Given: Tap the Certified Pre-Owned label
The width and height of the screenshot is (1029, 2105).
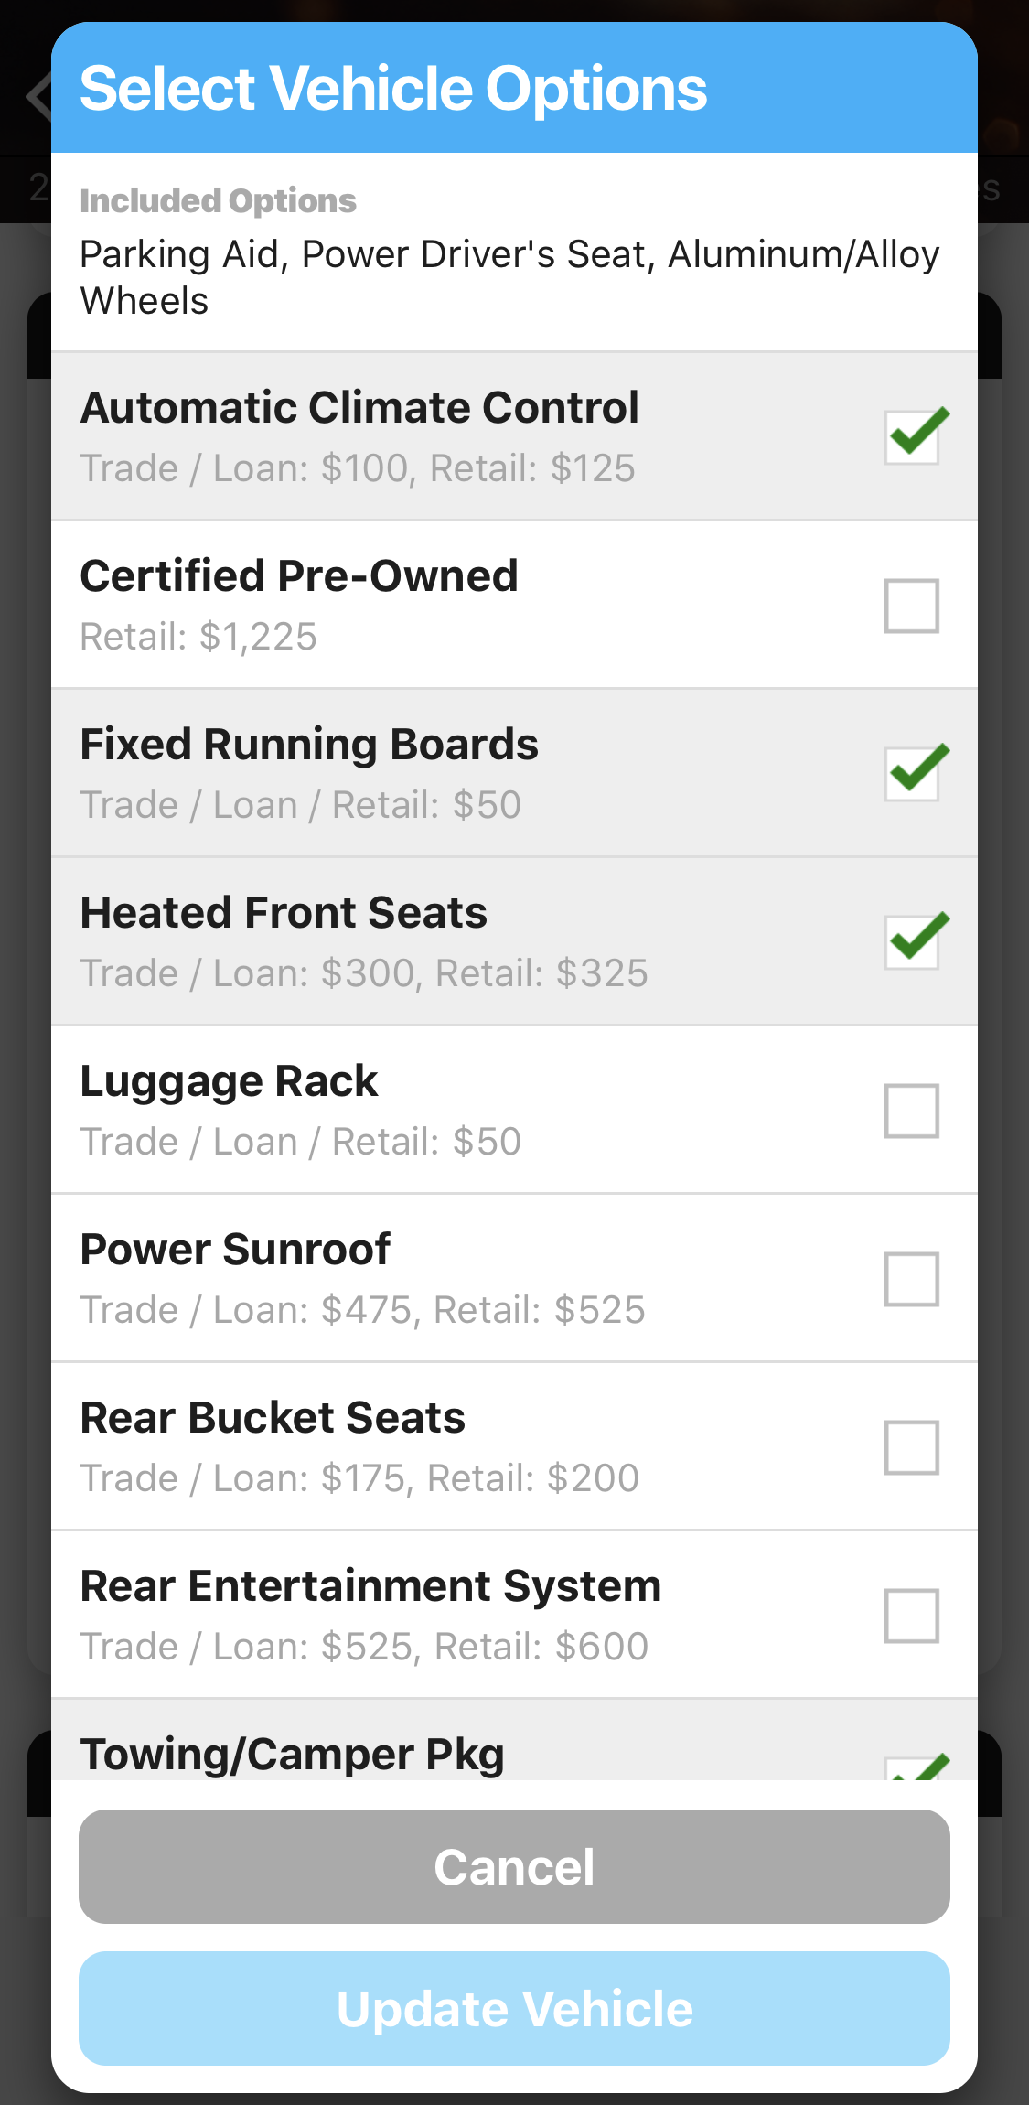Looking at the screenshot, I should coord(299,577).
